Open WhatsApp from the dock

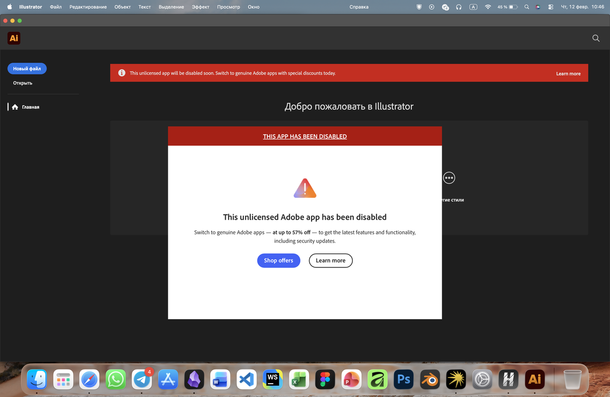pyautogui.click(x=116, y=379)
